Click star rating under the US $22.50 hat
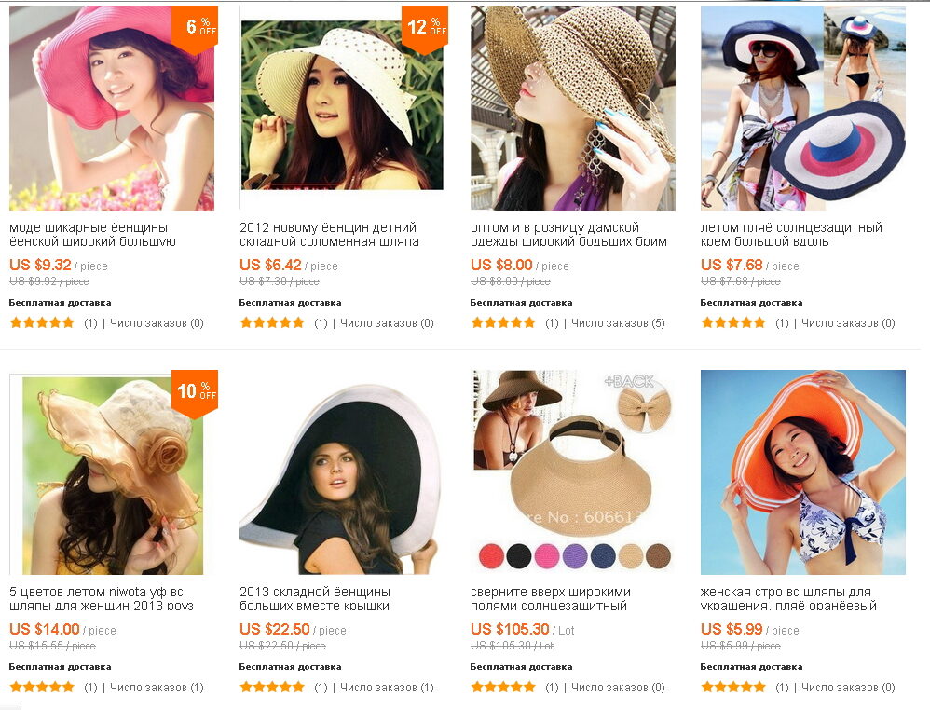 pyautogui.click(x=272, y=688)
